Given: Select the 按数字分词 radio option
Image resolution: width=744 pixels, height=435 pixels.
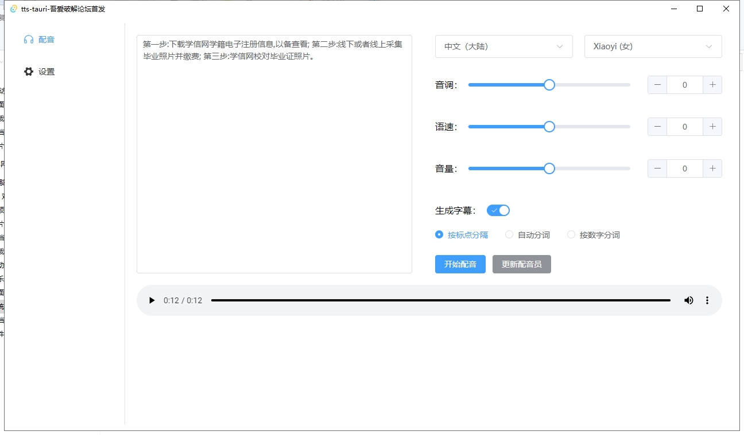Looking at the screenshot, I should (571, 234).
